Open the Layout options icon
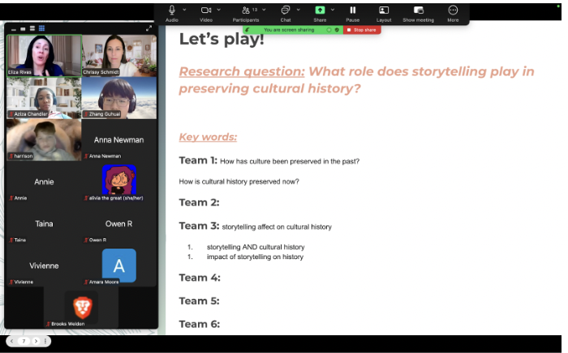 (384, 10)
